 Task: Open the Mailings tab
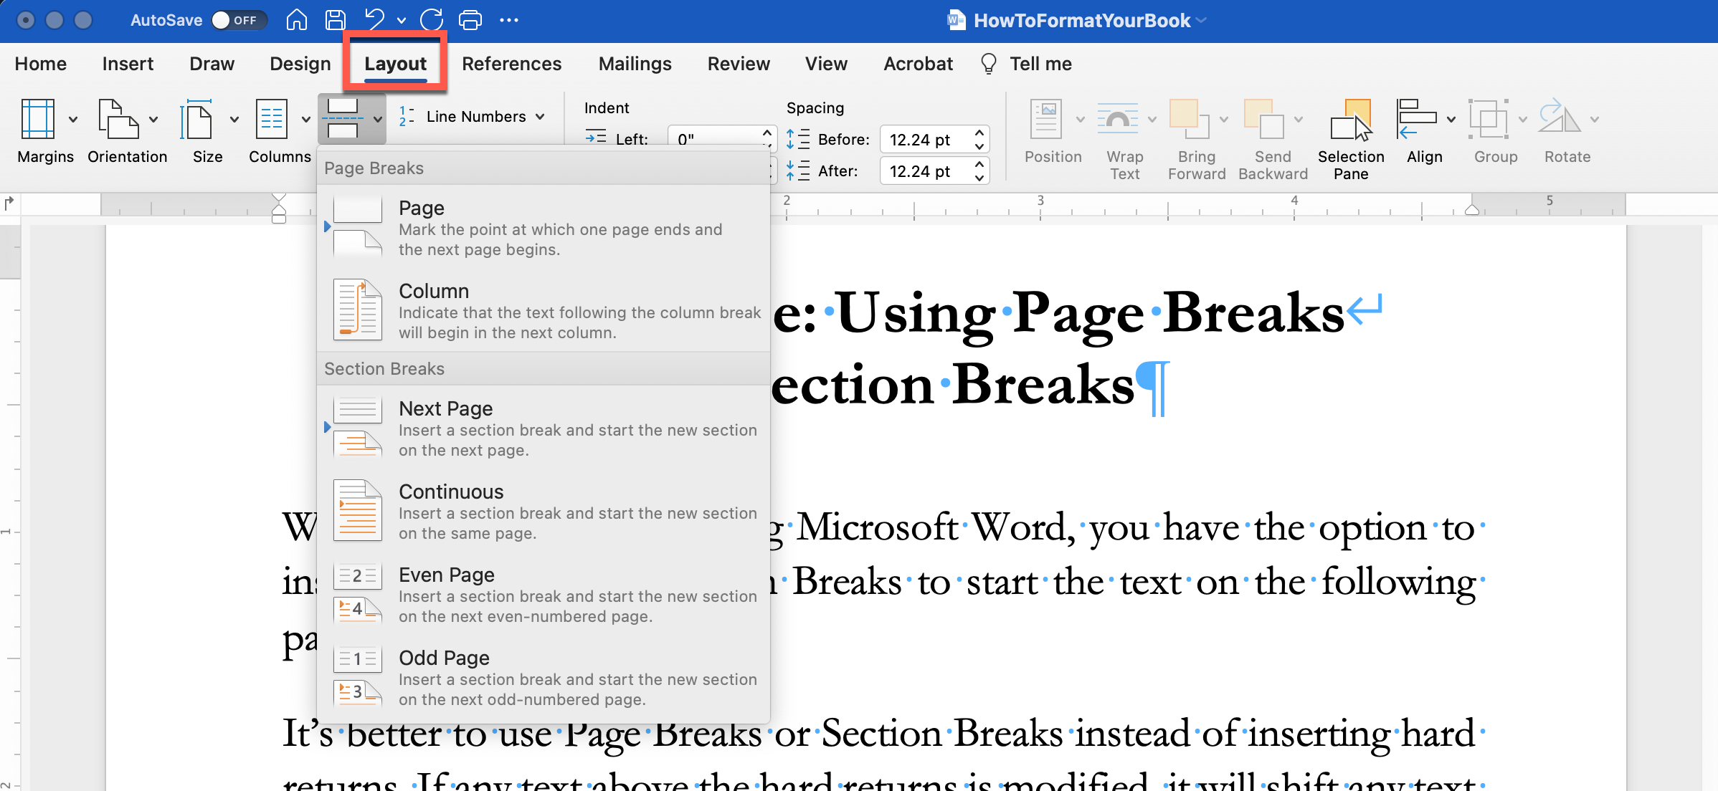[x=635, y=64]
